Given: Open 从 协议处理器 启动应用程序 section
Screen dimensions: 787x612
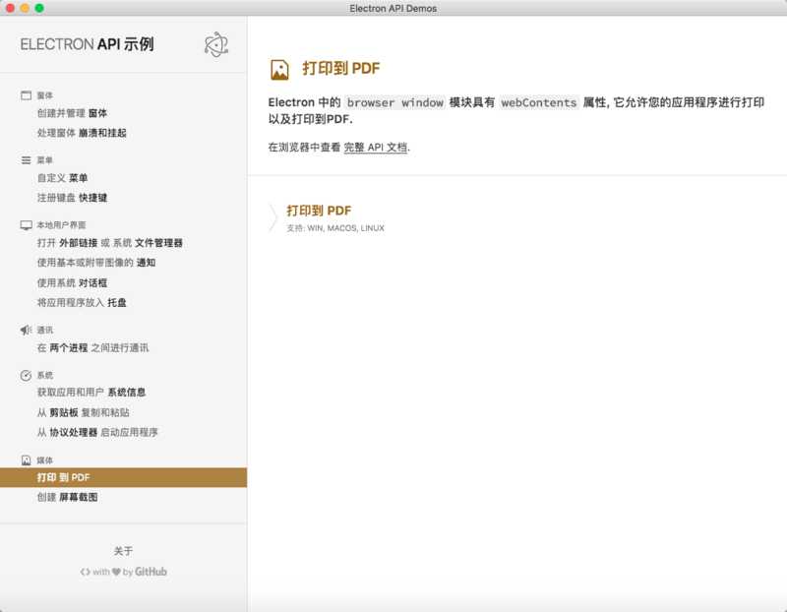Looking at the screenshot, I should [97, 432].
